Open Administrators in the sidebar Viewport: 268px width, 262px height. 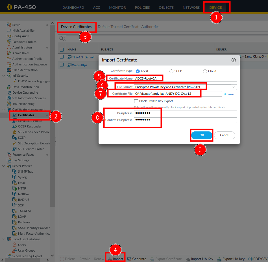tap(22, 47)
